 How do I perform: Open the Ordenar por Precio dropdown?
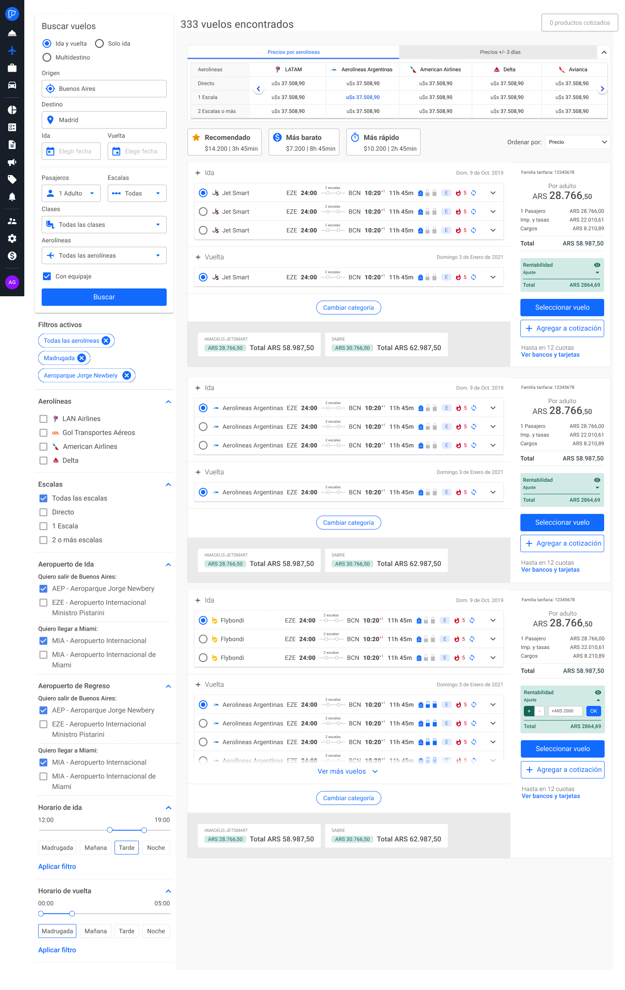click(x=577, y=142)
